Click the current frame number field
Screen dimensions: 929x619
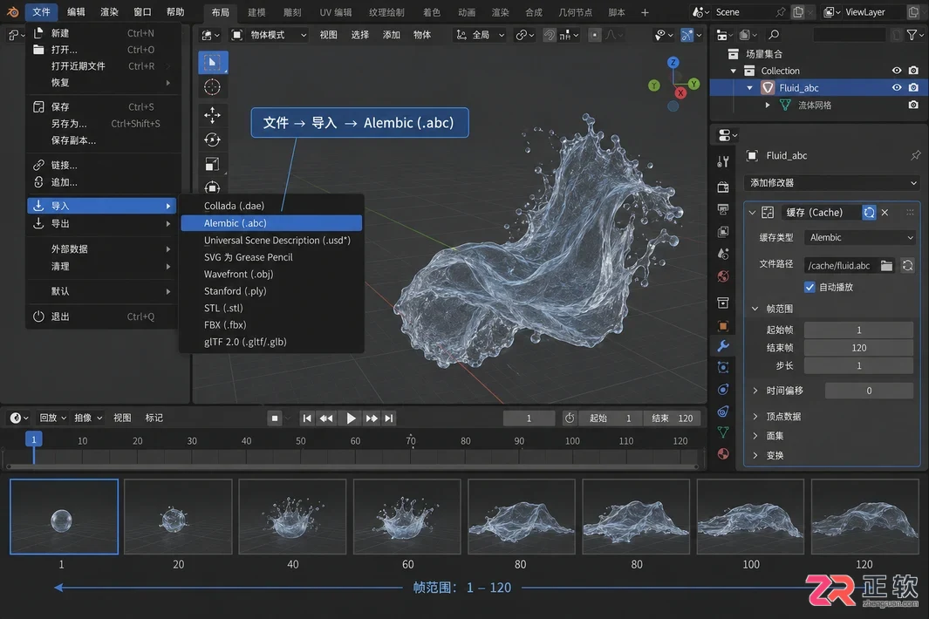click(529, 418)
